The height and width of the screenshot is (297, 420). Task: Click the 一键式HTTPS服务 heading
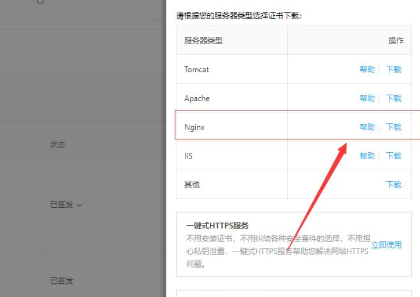[x=217, y=226]
